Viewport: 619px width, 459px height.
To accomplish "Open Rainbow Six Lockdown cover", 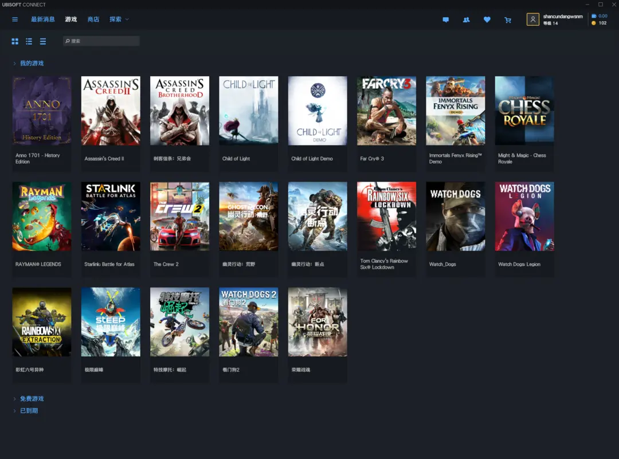I will click(386, 216).
